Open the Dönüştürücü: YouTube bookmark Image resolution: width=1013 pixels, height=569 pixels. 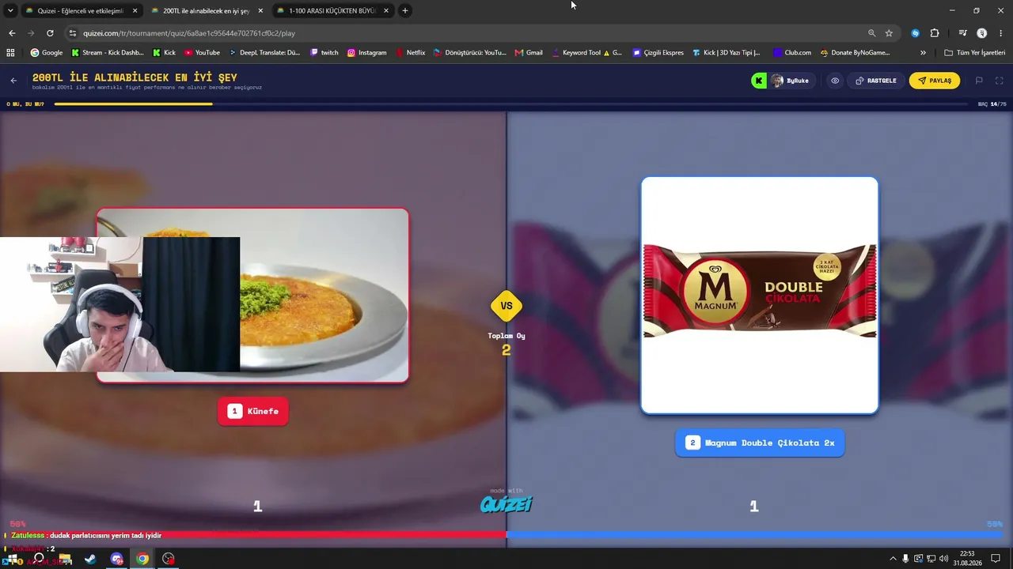point(469,53)
